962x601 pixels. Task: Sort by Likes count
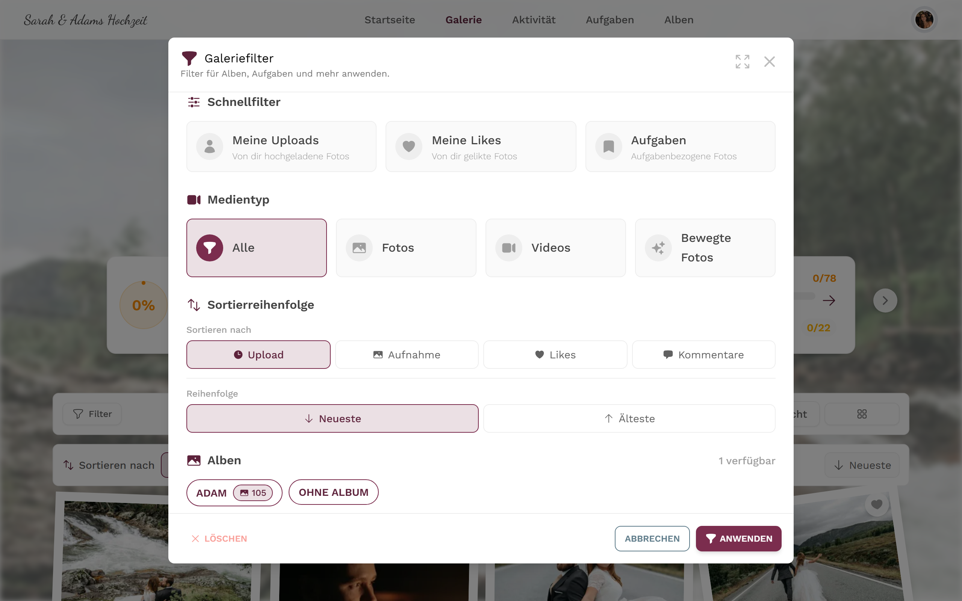[555, 355]
